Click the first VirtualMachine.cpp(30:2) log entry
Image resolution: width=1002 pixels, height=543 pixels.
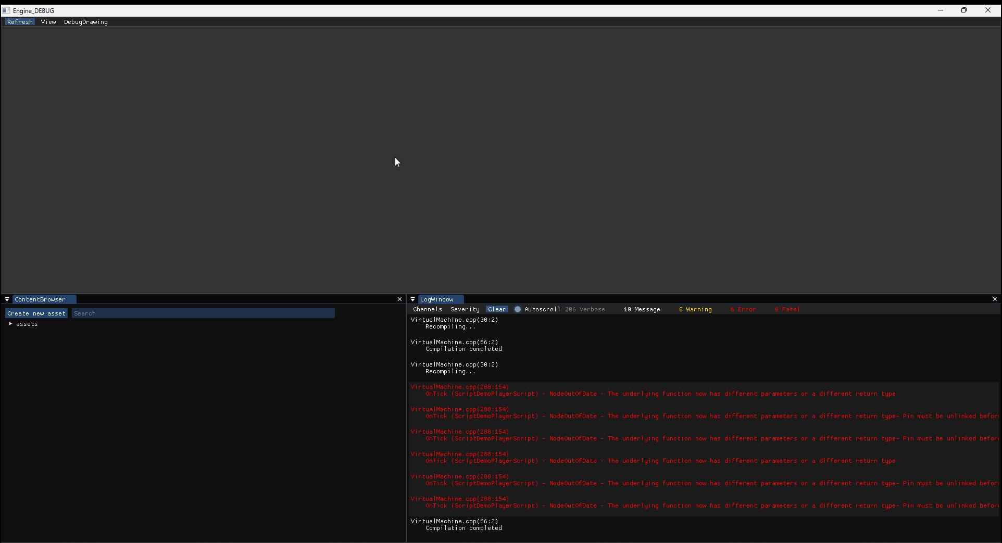pyautogui.click(x=454, y=320)
